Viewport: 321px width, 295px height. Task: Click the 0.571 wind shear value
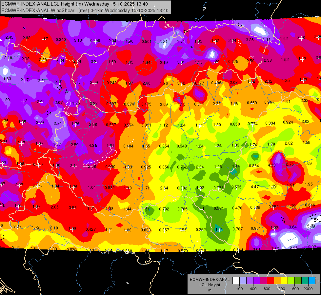click(219, 208)
